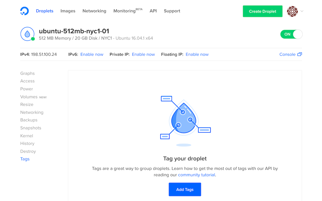This screenshot has height=201, width=322.
Task: Open the community tutorial link
Action: [x=196, y=175]
